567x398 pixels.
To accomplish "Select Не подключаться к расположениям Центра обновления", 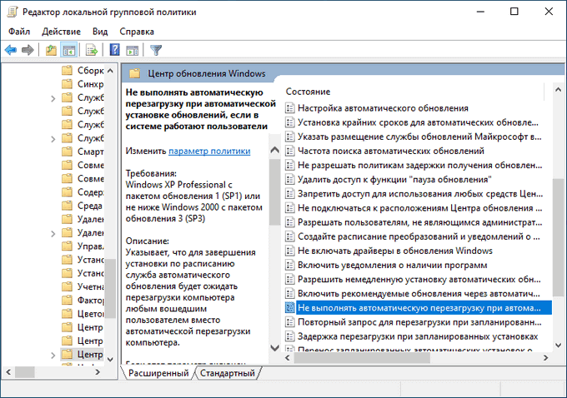I will coord(419,208).
